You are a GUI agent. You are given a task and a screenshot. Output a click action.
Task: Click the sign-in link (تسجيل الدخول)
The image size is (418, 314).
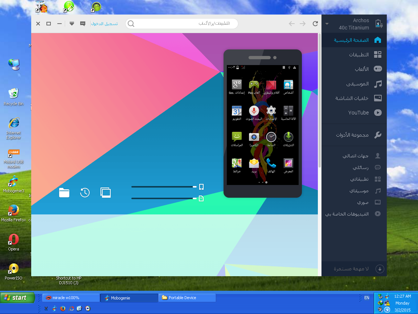104,24
